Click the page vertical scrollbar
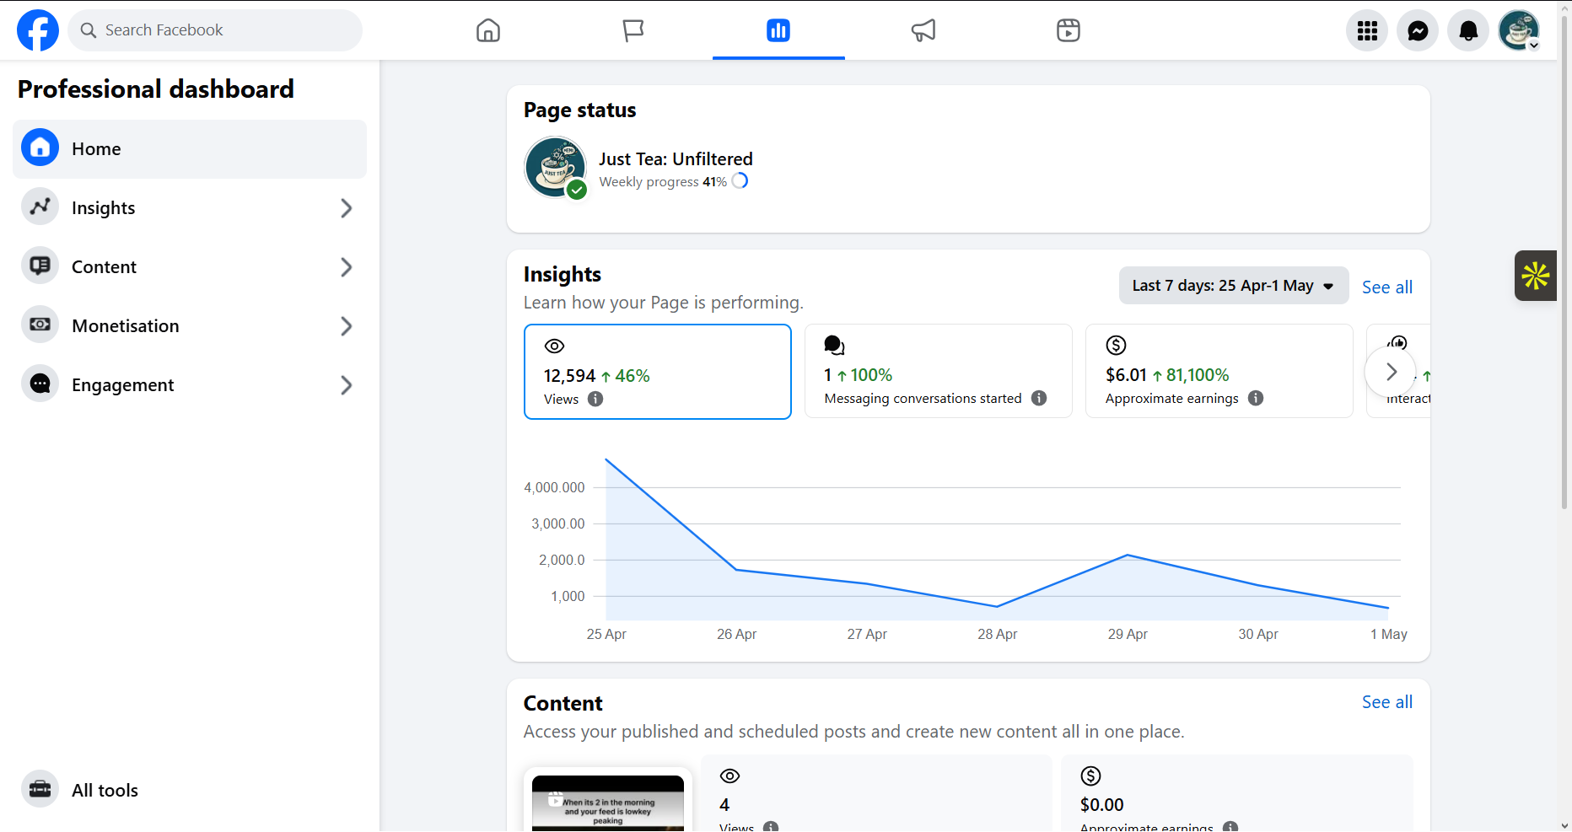This screenshot has width=1572, height=832. 1565,263
